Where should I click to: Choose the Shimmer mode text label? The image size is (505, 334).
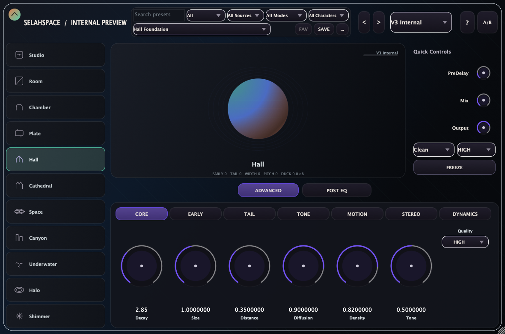(x=40, y=316)
